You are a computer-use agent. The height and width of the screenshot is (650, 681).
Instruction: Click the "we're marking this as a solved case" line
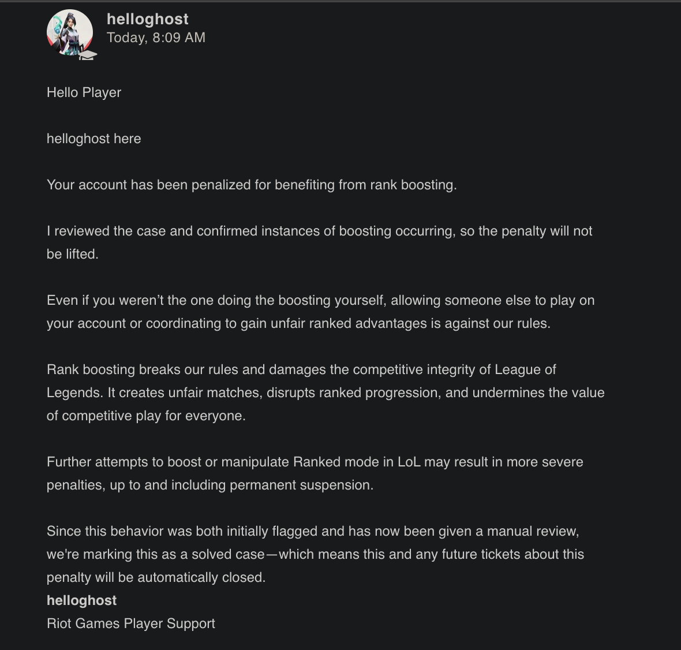315,554
